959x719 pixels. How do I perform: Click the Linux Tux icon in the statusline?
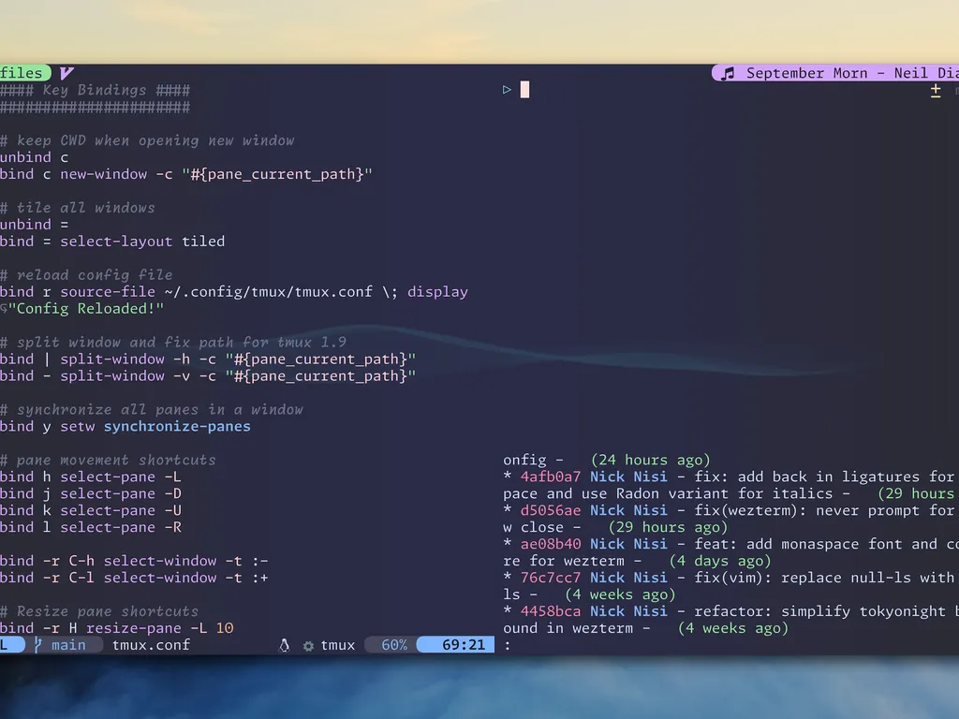285,645
